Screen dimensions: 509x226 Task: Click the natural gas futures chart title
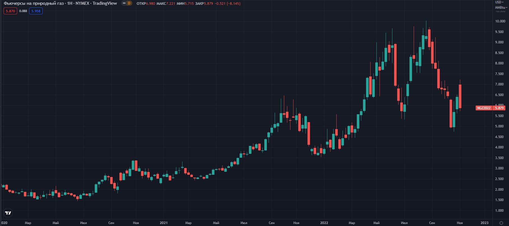(x=60, y=3)
